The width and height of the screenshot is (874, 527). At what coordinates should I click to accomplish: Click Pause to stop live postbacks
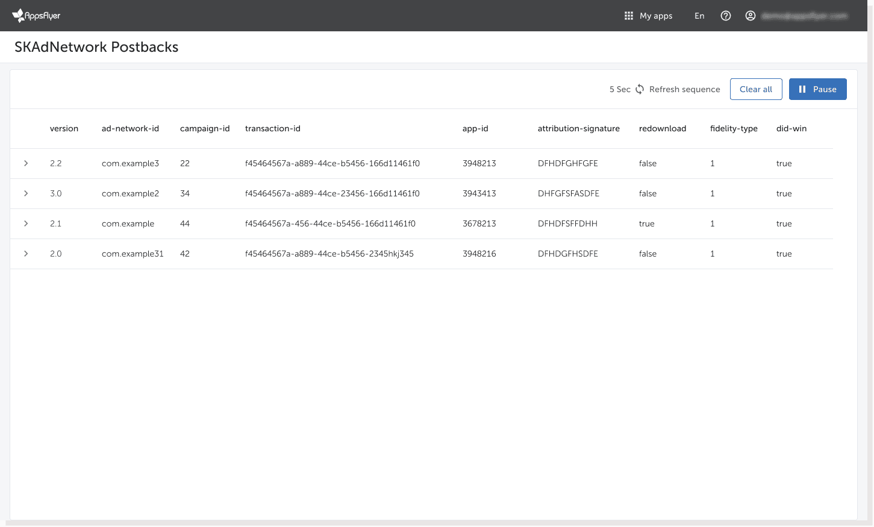pos(817,89)
